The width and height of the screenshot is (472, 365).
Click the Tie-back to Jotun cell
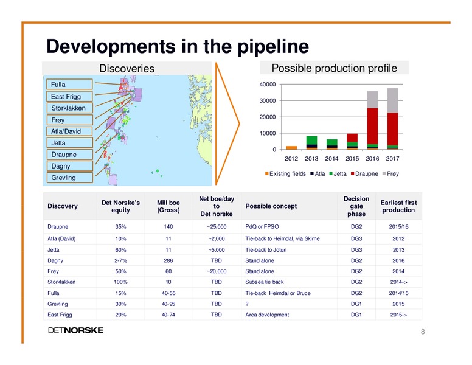tap(266, 249)
